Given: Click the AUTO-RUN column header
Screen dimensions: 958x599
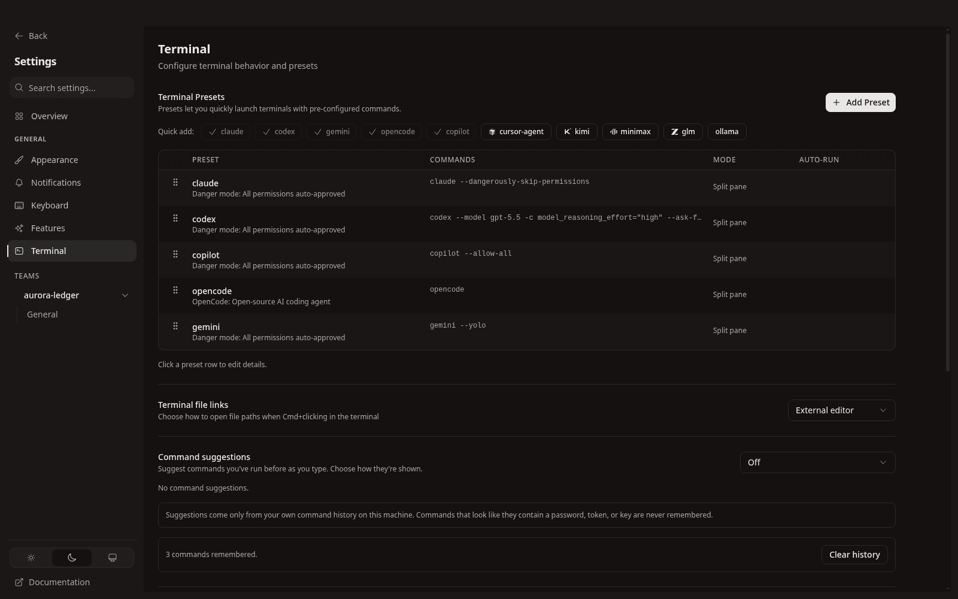Looking at the screenshot, I should [x=819, y=160].
